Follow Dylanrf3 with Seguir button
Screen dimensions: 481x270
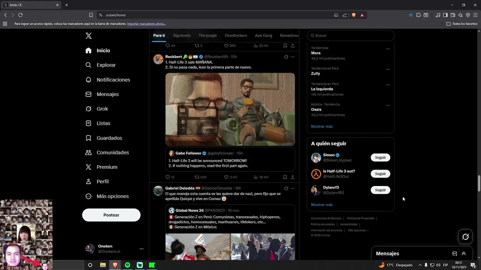tap(380, 190)
